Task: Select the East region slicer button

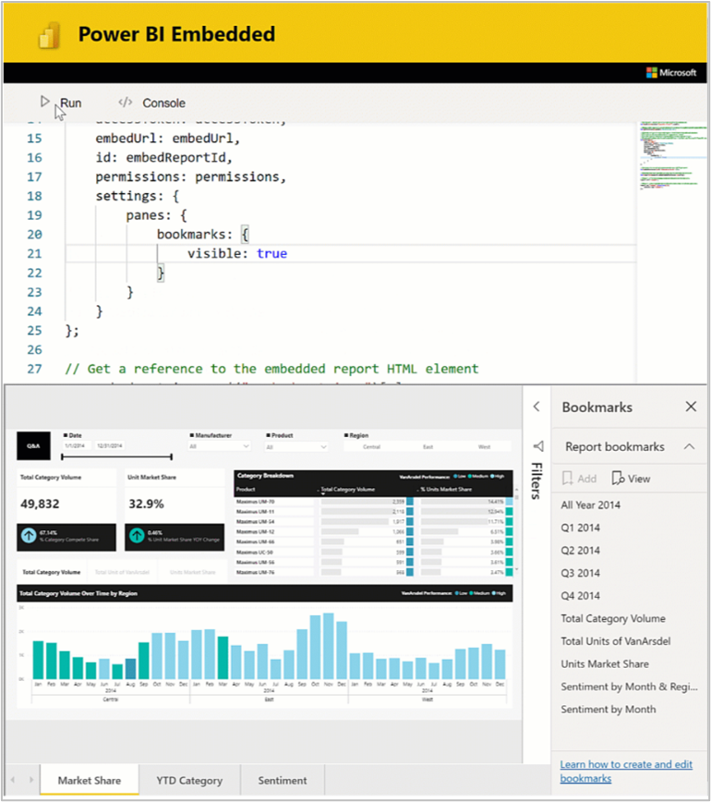Action: click(x=428, y=446)
